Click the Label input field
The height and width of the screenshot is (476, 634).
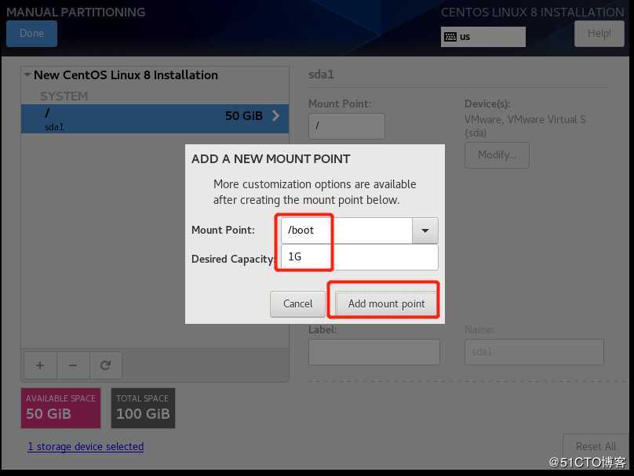(x=374, y=352)
